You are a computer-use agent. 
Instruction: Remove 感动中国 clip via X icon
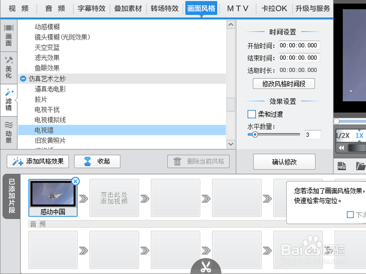[75, 181]
